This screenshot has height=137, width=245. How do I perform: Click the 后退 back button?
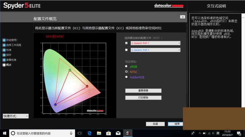coord(155,124)
